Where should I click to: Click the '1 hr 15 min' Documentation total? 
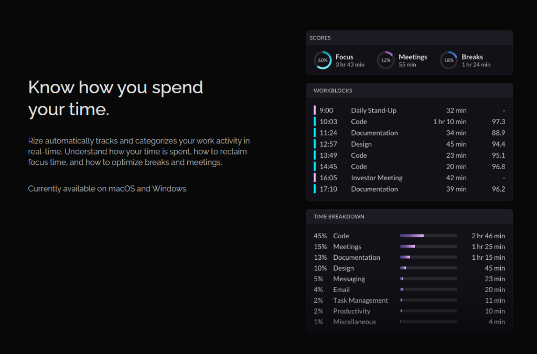(488, 258)
